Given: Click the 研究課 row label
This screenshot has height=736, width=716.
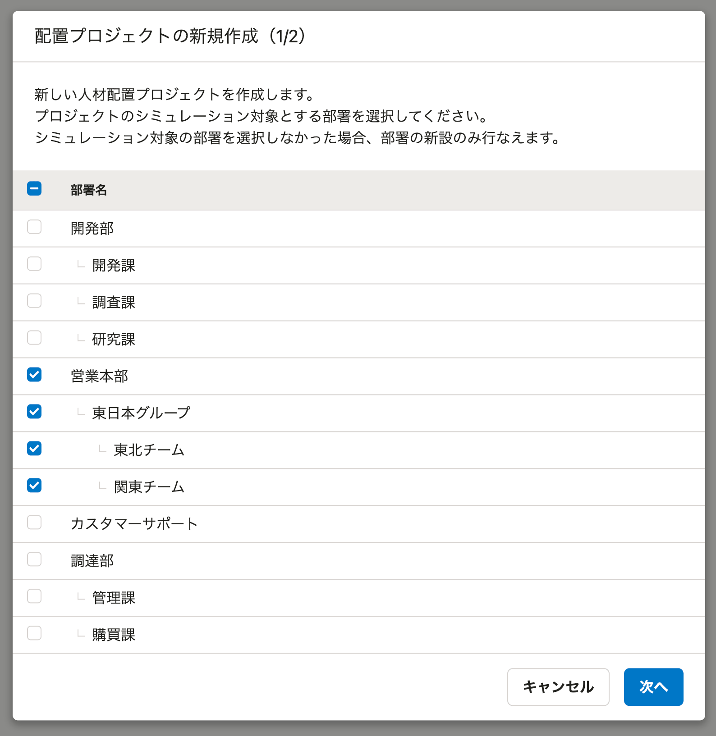Looking at the screenshot, I should click(114, 339).
